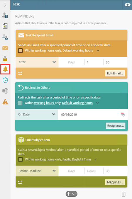
Task: Open the Before Deadline dropdown
Action: [37, 171]
